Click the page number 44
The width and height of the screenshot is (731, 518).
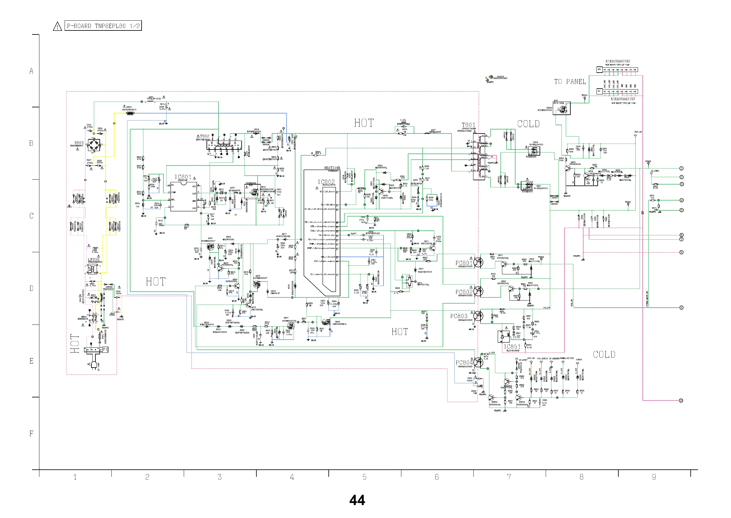click(357, 500)
